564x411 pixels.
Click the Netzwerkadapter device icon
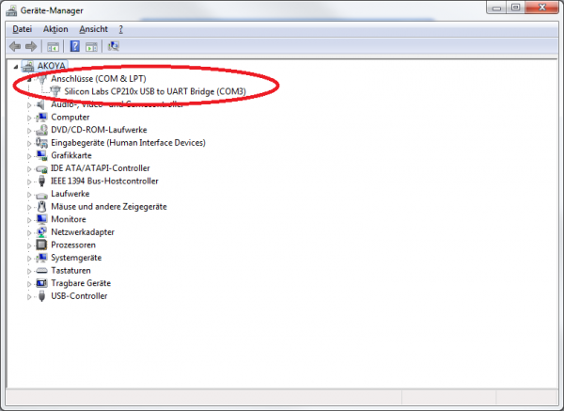pos(41,231)
